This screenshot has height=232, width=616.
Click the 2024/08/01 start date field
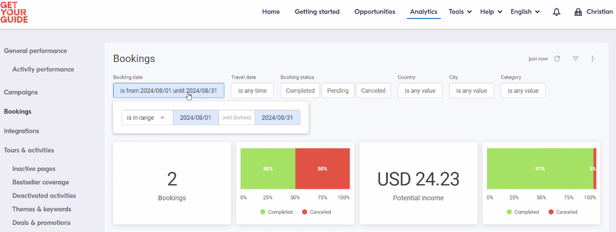(x=196, y=117)
